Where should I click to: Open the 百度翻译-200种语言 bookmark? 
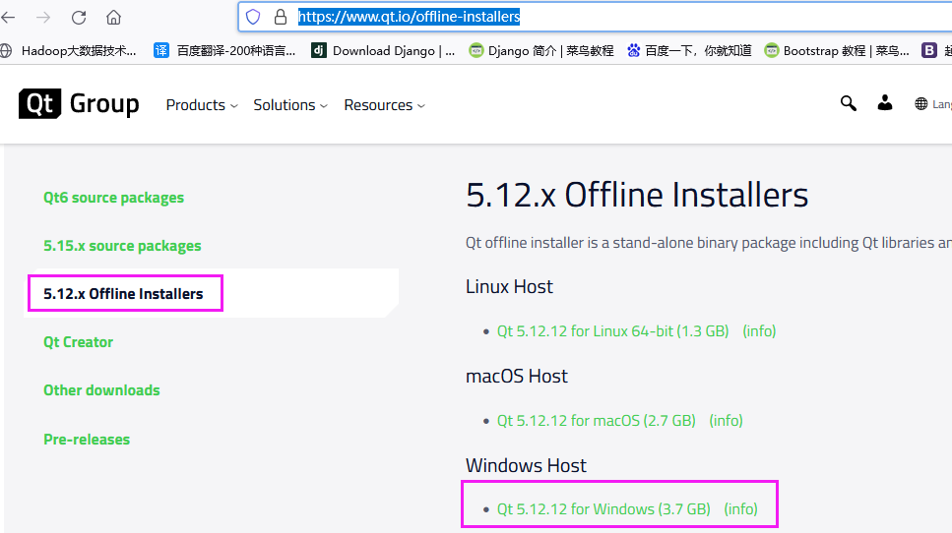coord(224,51)
